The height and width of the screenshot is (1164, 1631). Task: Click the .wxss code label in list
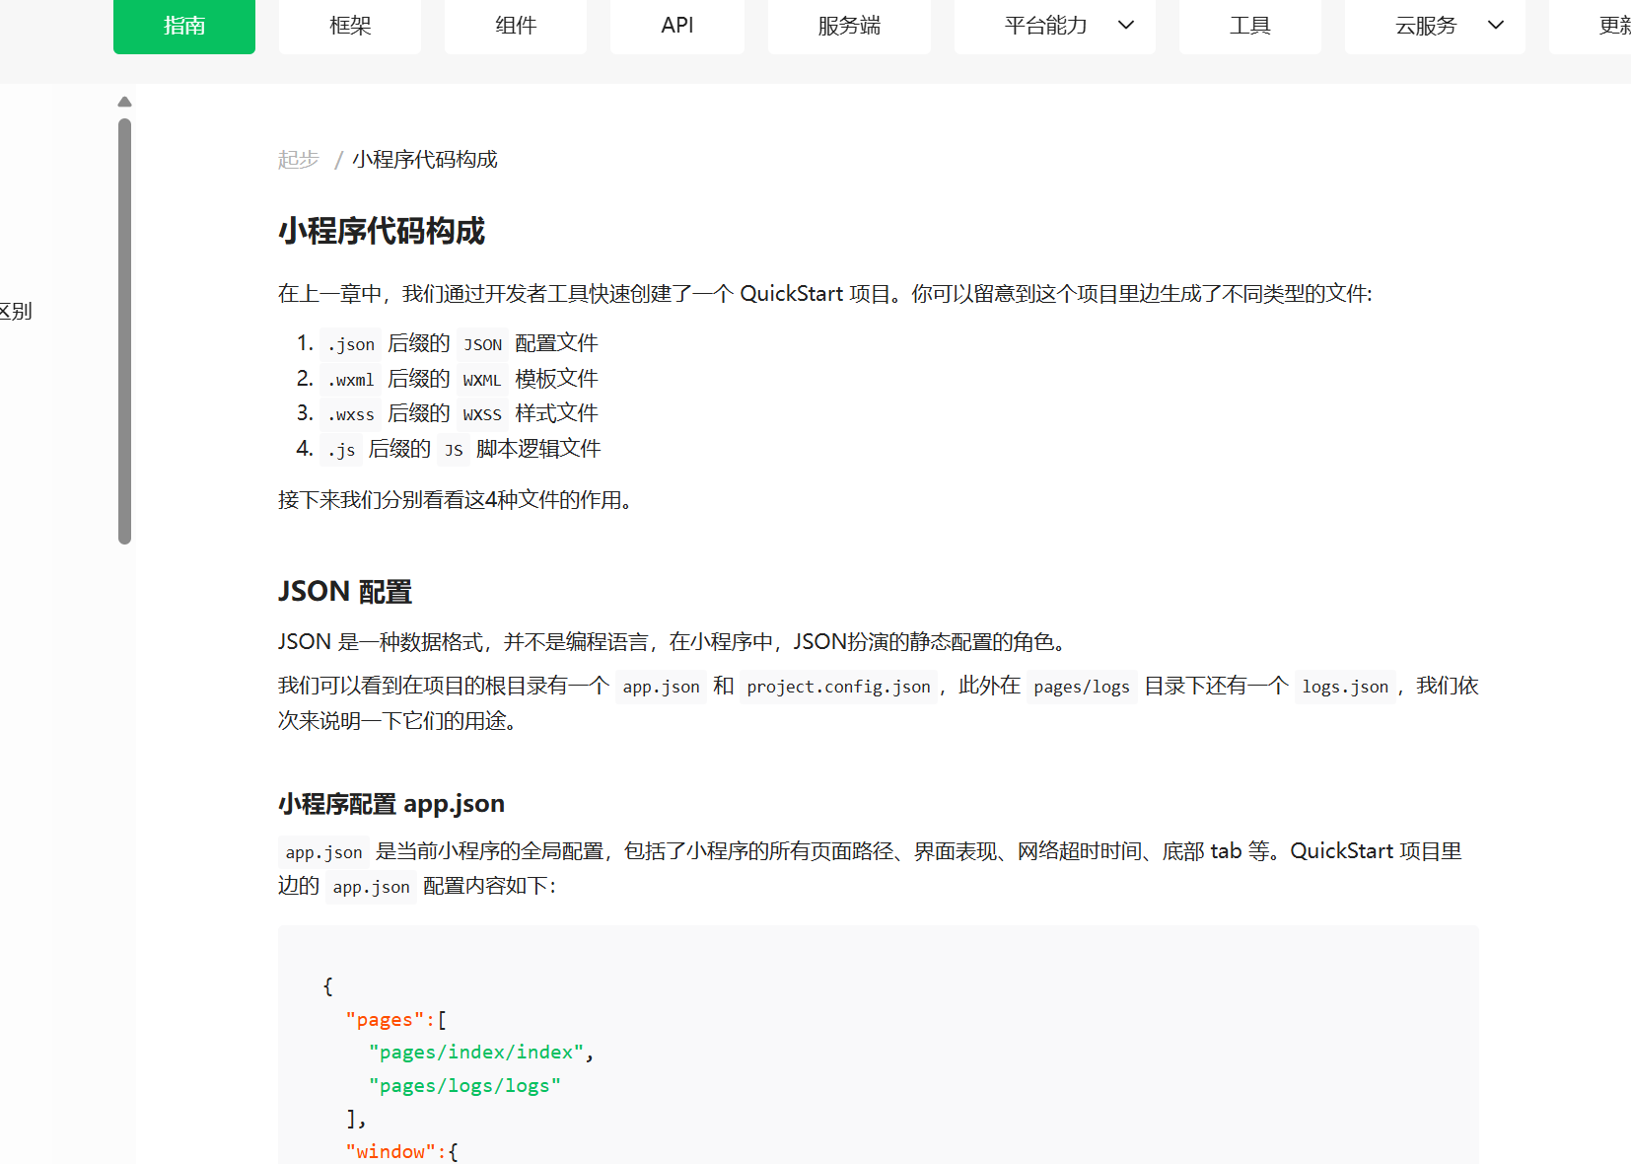point(351,414)
